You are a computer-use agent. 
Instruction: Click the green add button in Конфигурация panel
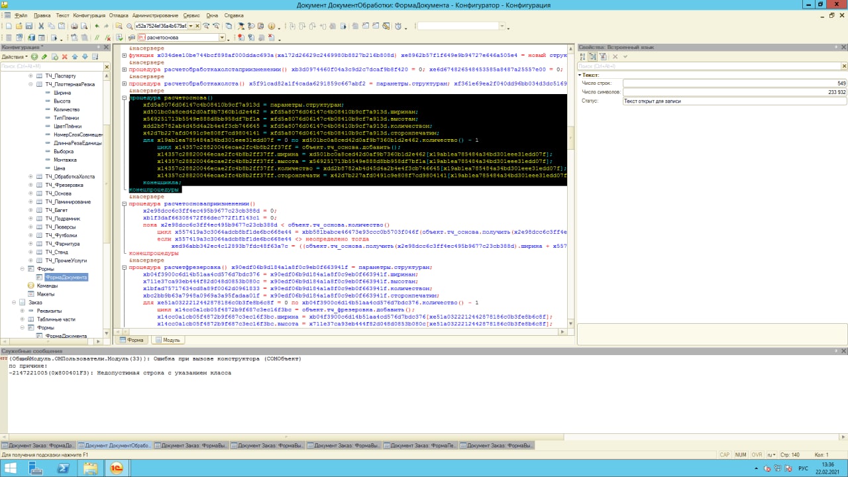[34, 57]
